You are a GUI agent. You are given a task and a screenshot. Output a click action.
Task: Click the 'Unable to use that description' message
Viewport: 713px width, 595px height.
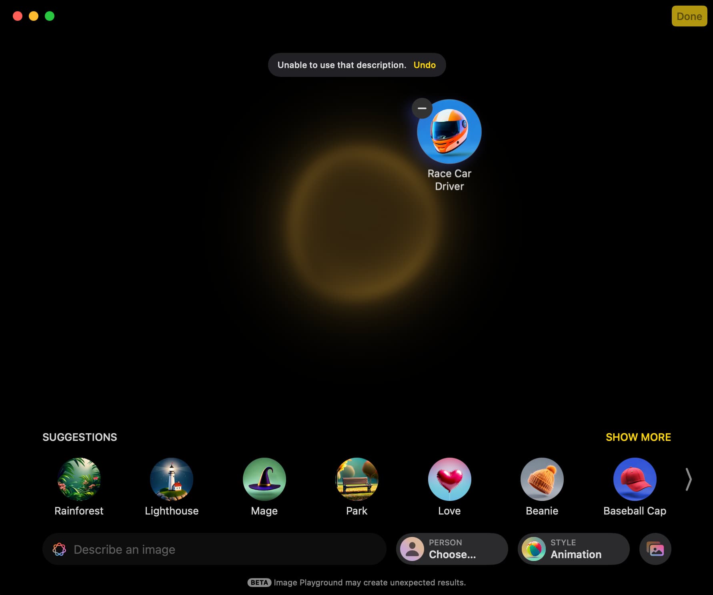pyautogui.click(x=342, y=65)
